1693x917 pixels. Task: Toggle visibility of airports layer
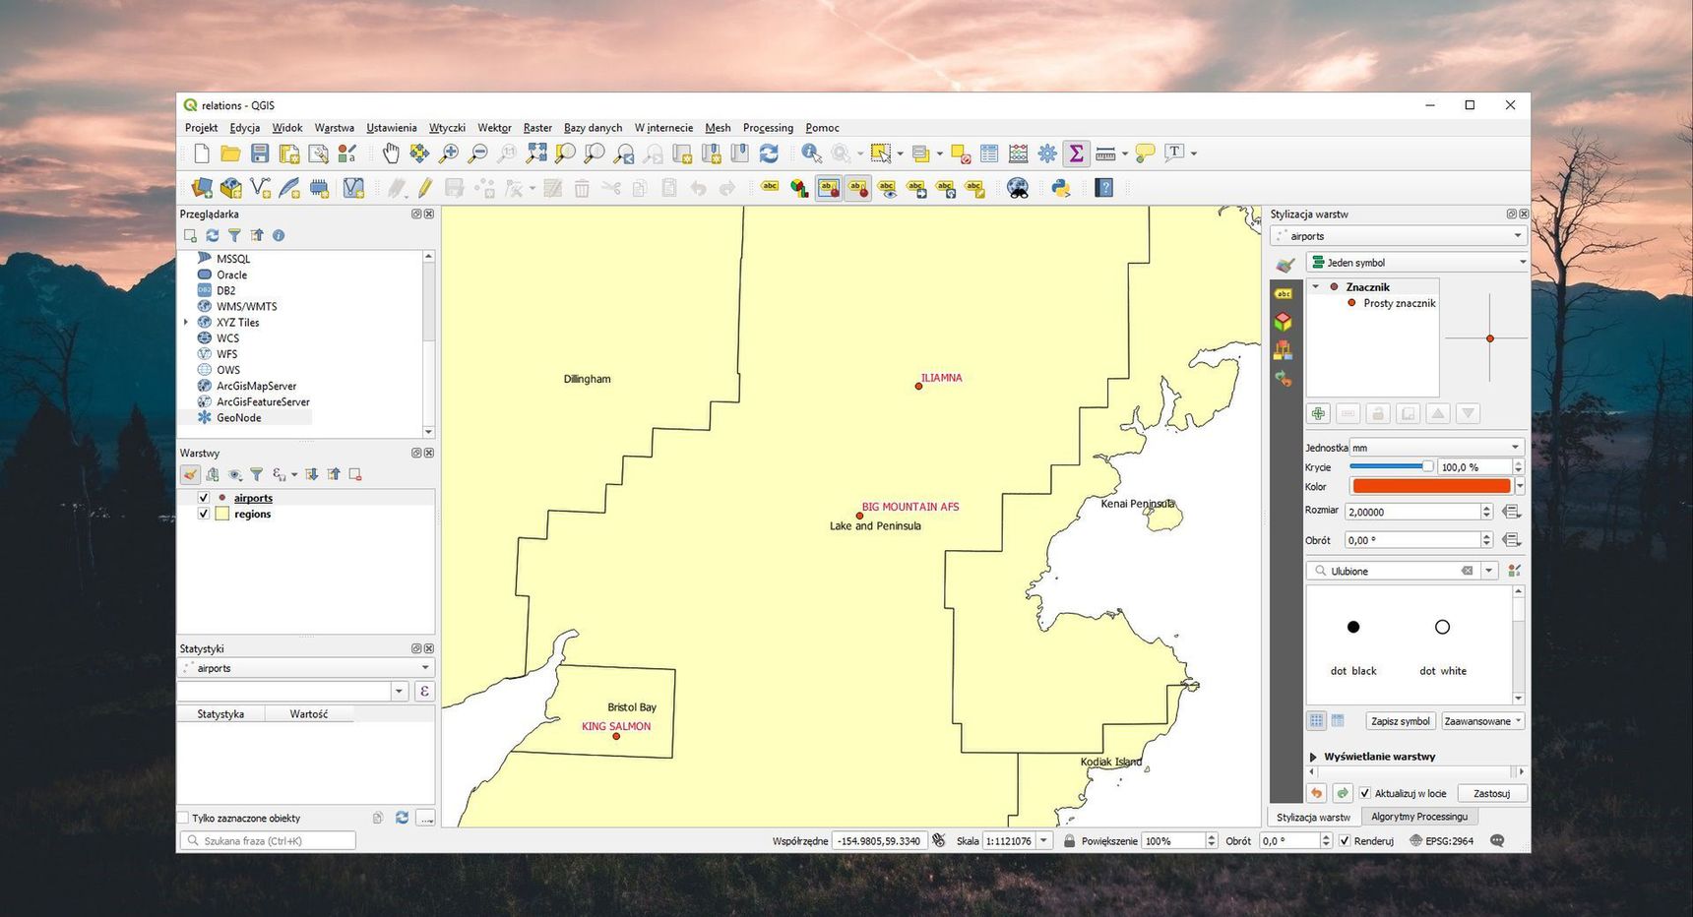(204, 498)
